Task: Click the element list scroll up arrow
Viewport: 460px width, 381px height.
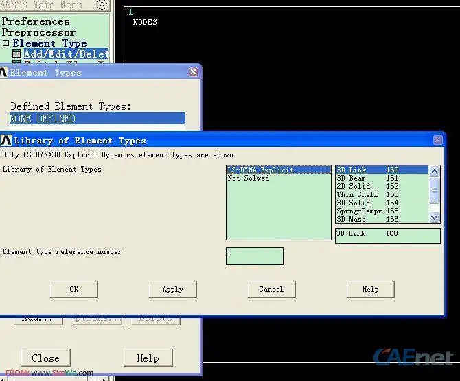Action: (434, 171)
